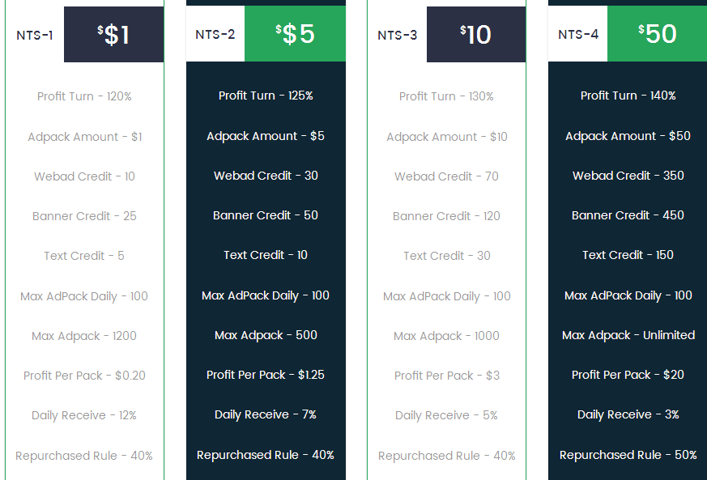707x480 pixels.
Task: Select "Webad Credit - 70" row
Action: pos(446,176)
